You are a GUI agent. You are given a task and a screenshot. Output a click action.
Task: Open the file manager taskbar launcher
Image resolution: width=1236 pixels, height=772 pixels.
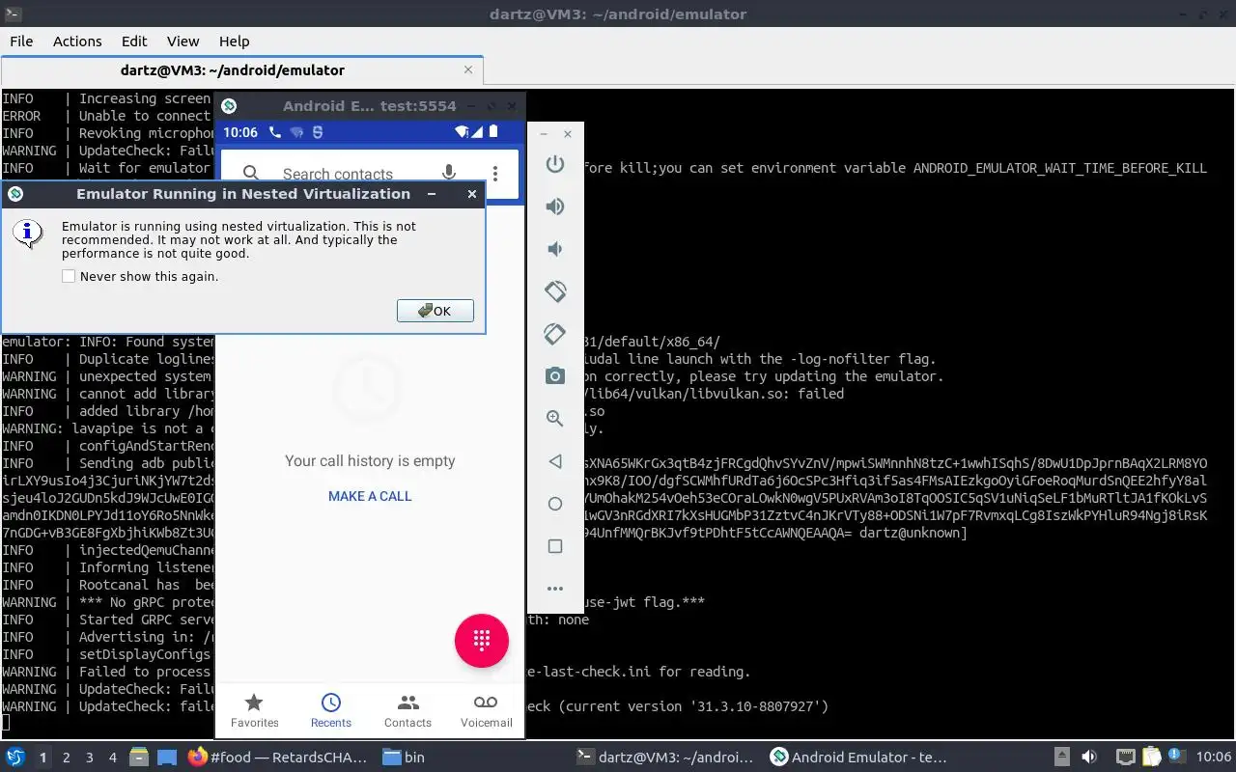[x=139, y=758]
